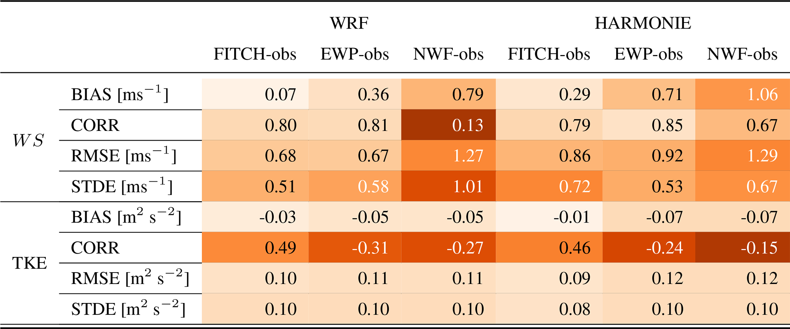Select the FITCH-obs header under WRF

tap(255, 54)
